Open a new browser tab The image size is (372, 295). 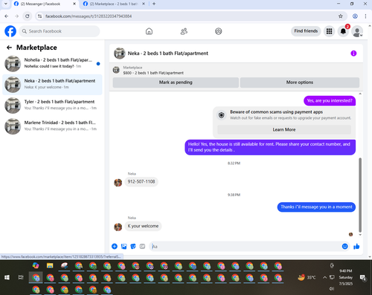click(154, 4)
